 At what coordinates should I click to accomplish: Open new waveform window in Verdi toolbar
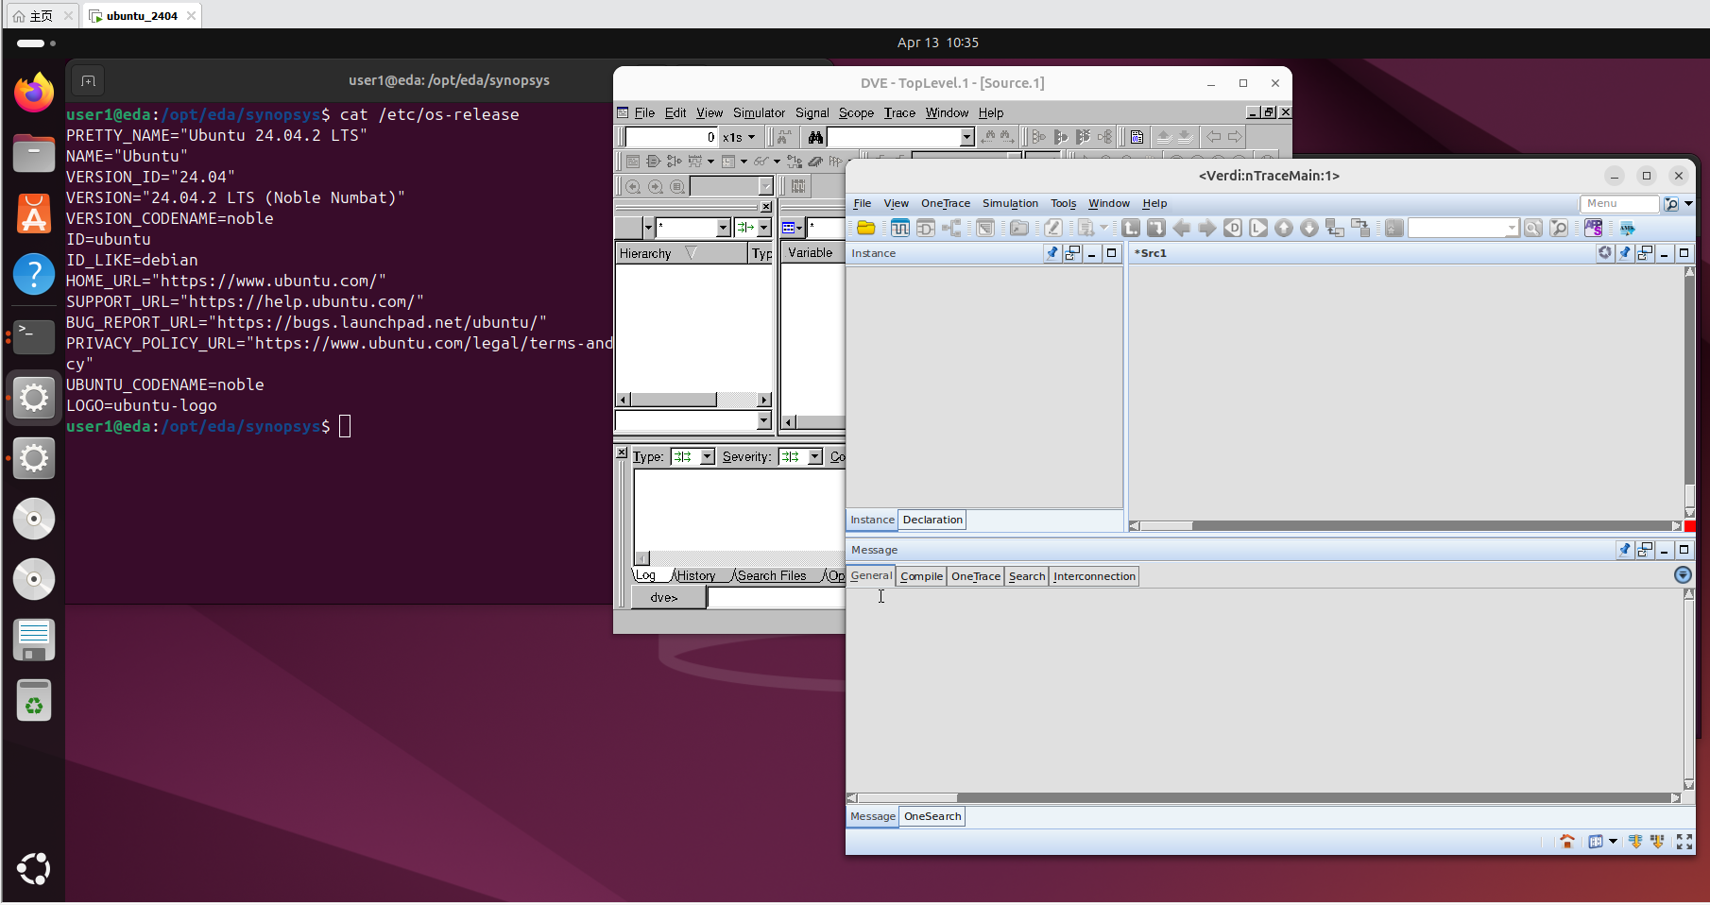pos(900,228)
